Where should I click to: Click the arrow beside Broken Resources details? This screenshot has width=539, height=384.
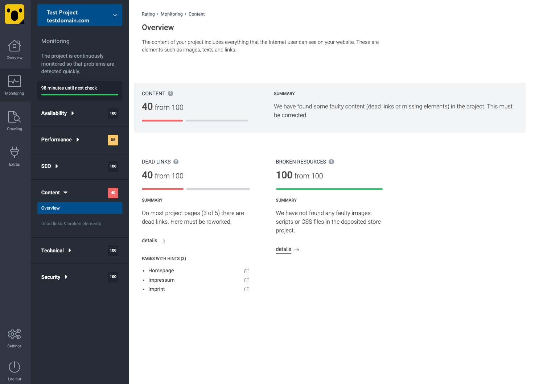click(x=297, y=249)
